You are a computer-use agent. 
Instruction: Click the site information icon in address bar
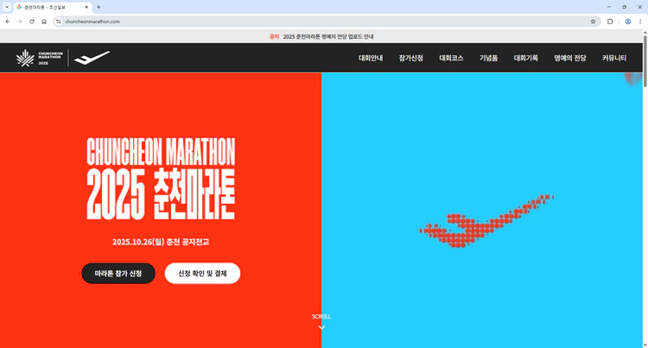[59, 21]
